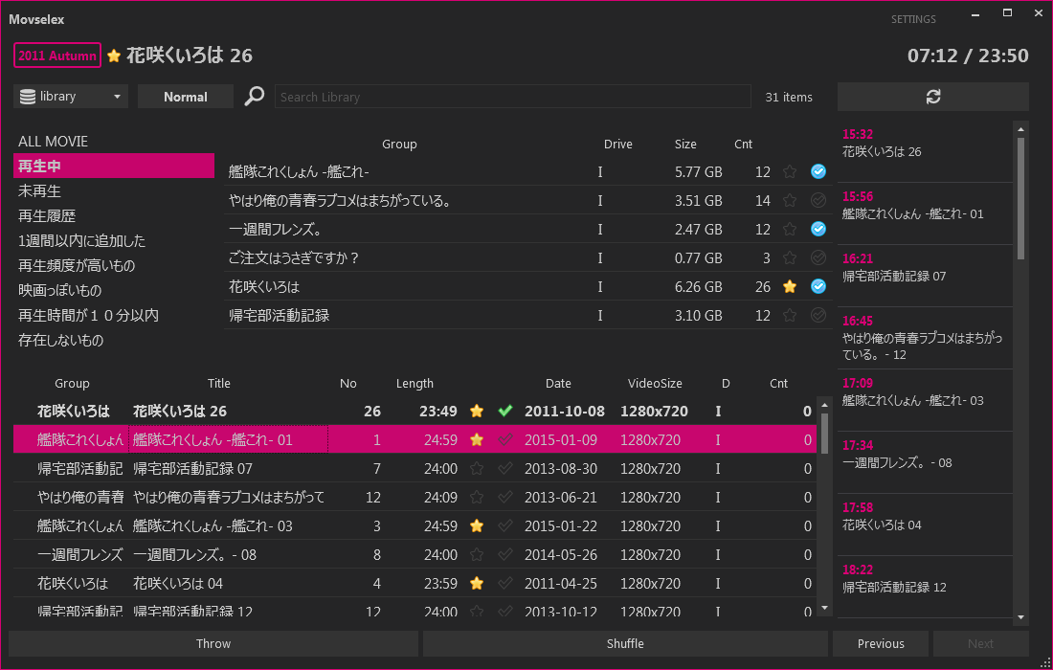This screenshot has width=1053, height=670.
Task: Toggle star on 一週間フレンズ。- 08 movie row
Action: [x=477, y=554]
